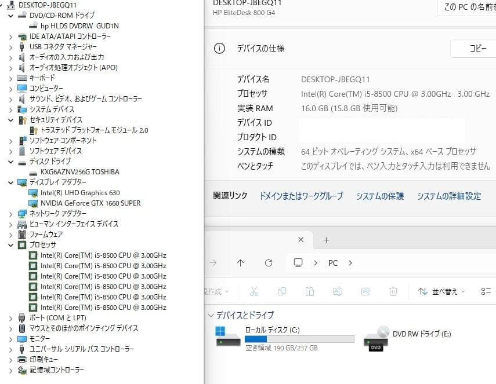The width and height of the screenshot is (496, 384).
Task: Open the システムの保護 link
Action: coord(381,196)
